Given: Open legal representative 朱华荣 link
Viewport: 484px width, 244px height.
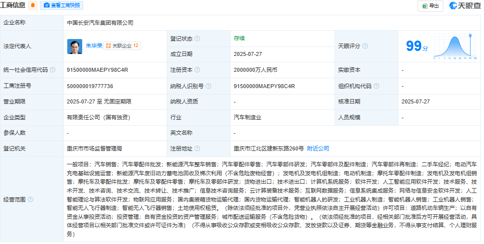Looking at the screenshot, I should [x=94, y=46].
